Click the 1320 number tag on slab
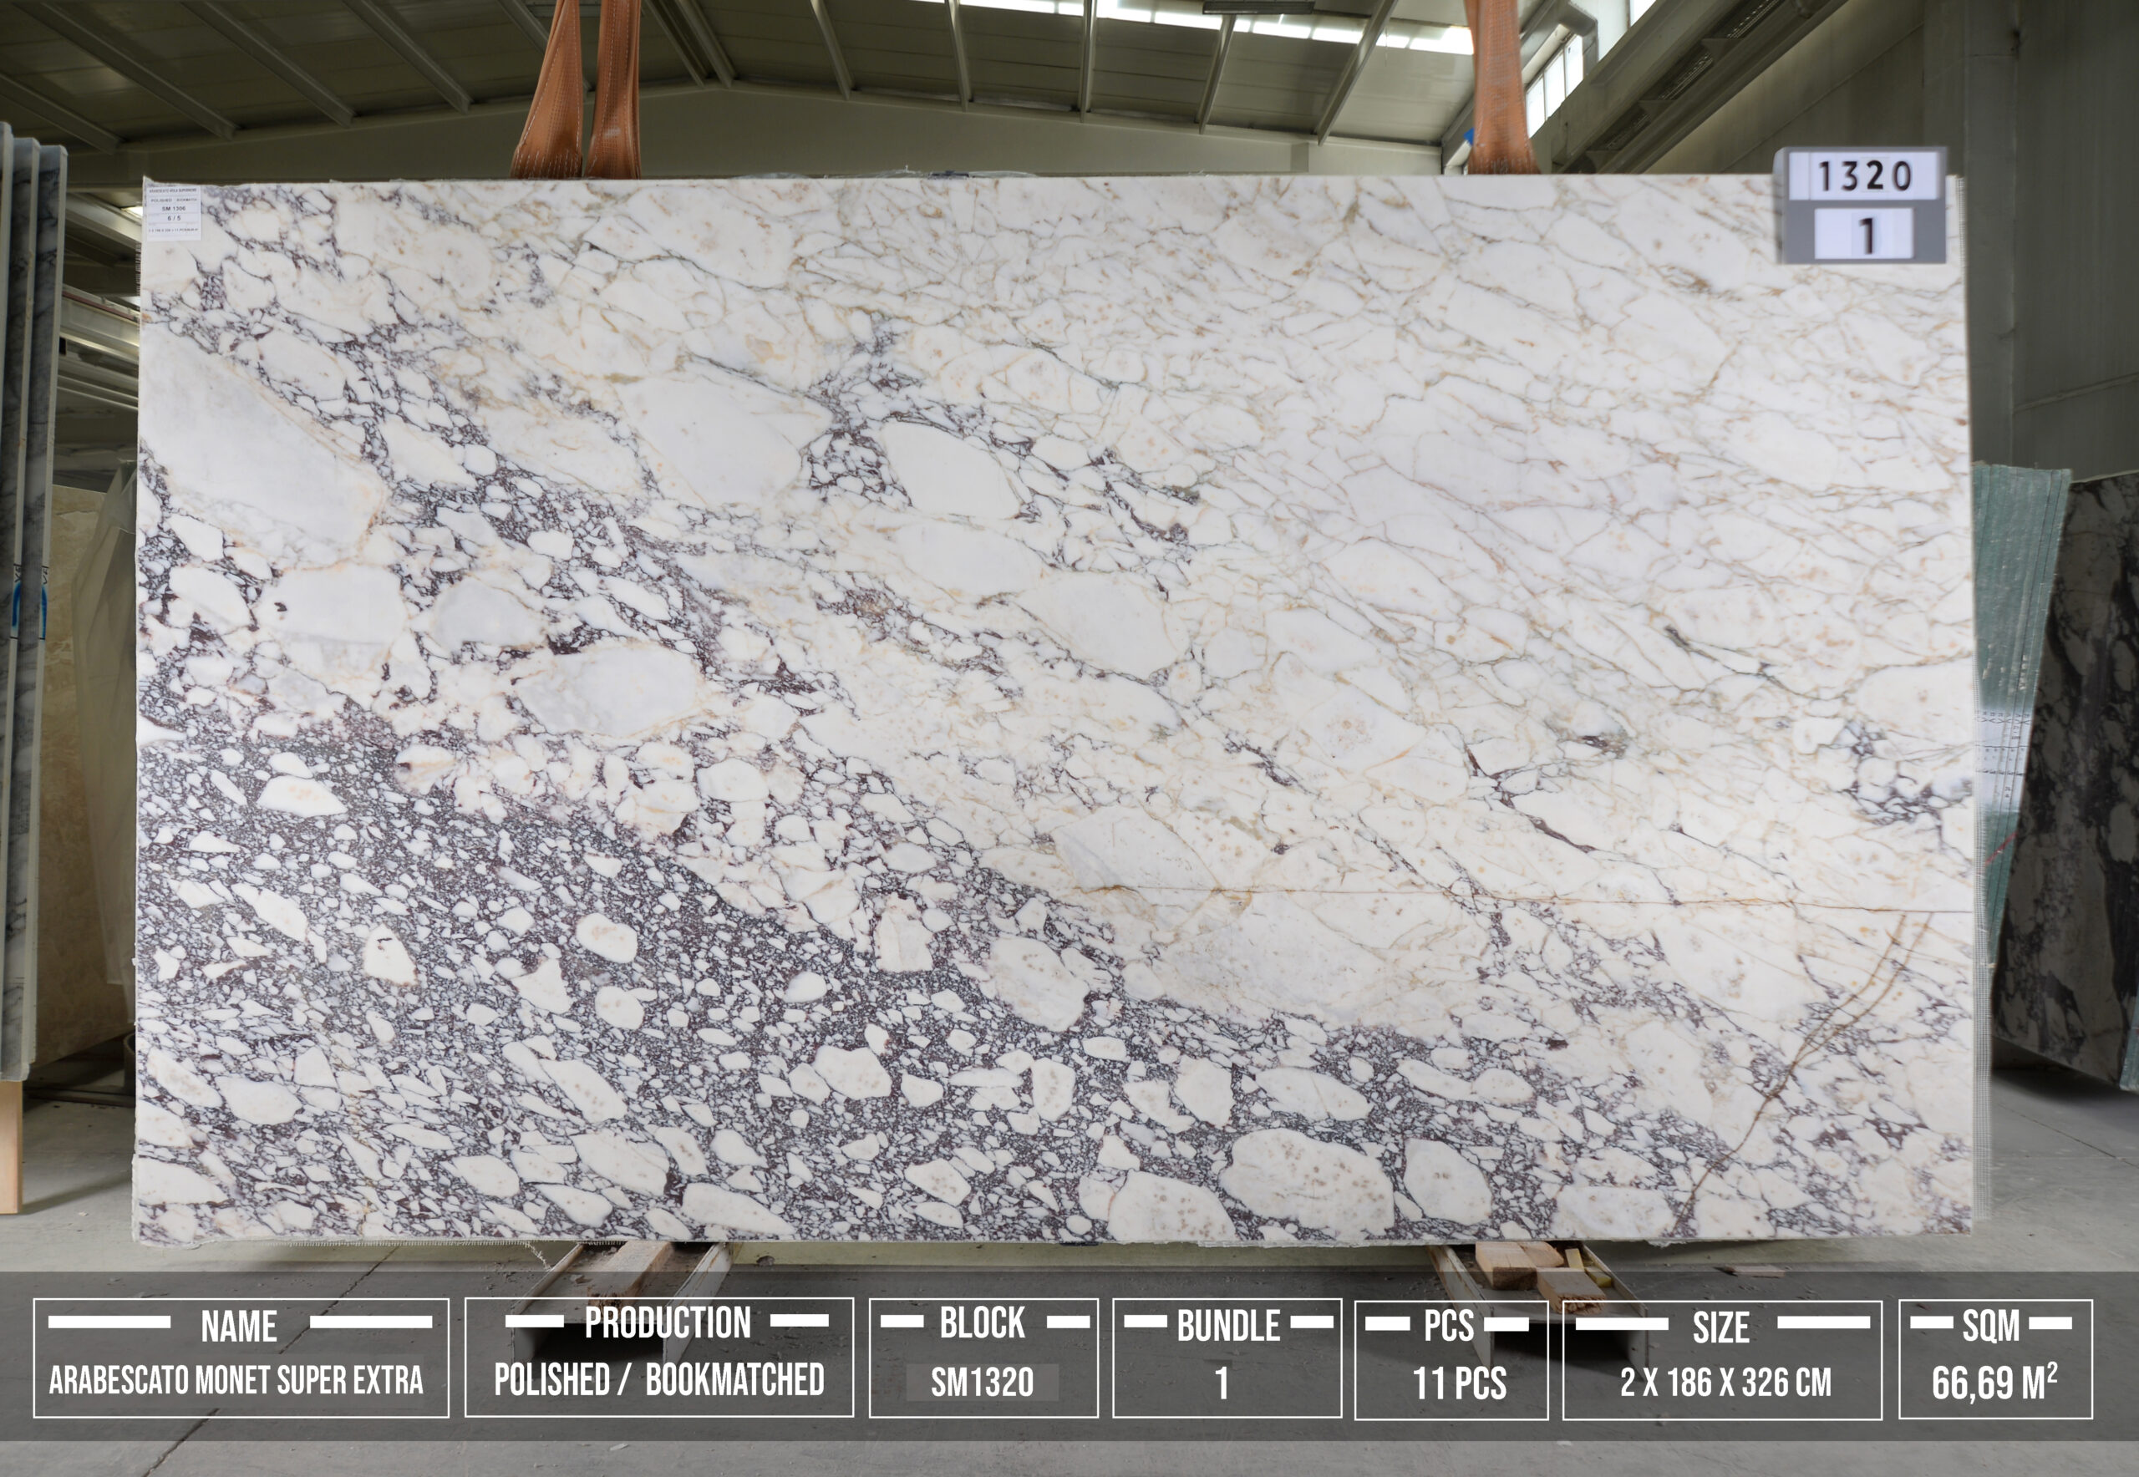 click(x=1864, y=175)
